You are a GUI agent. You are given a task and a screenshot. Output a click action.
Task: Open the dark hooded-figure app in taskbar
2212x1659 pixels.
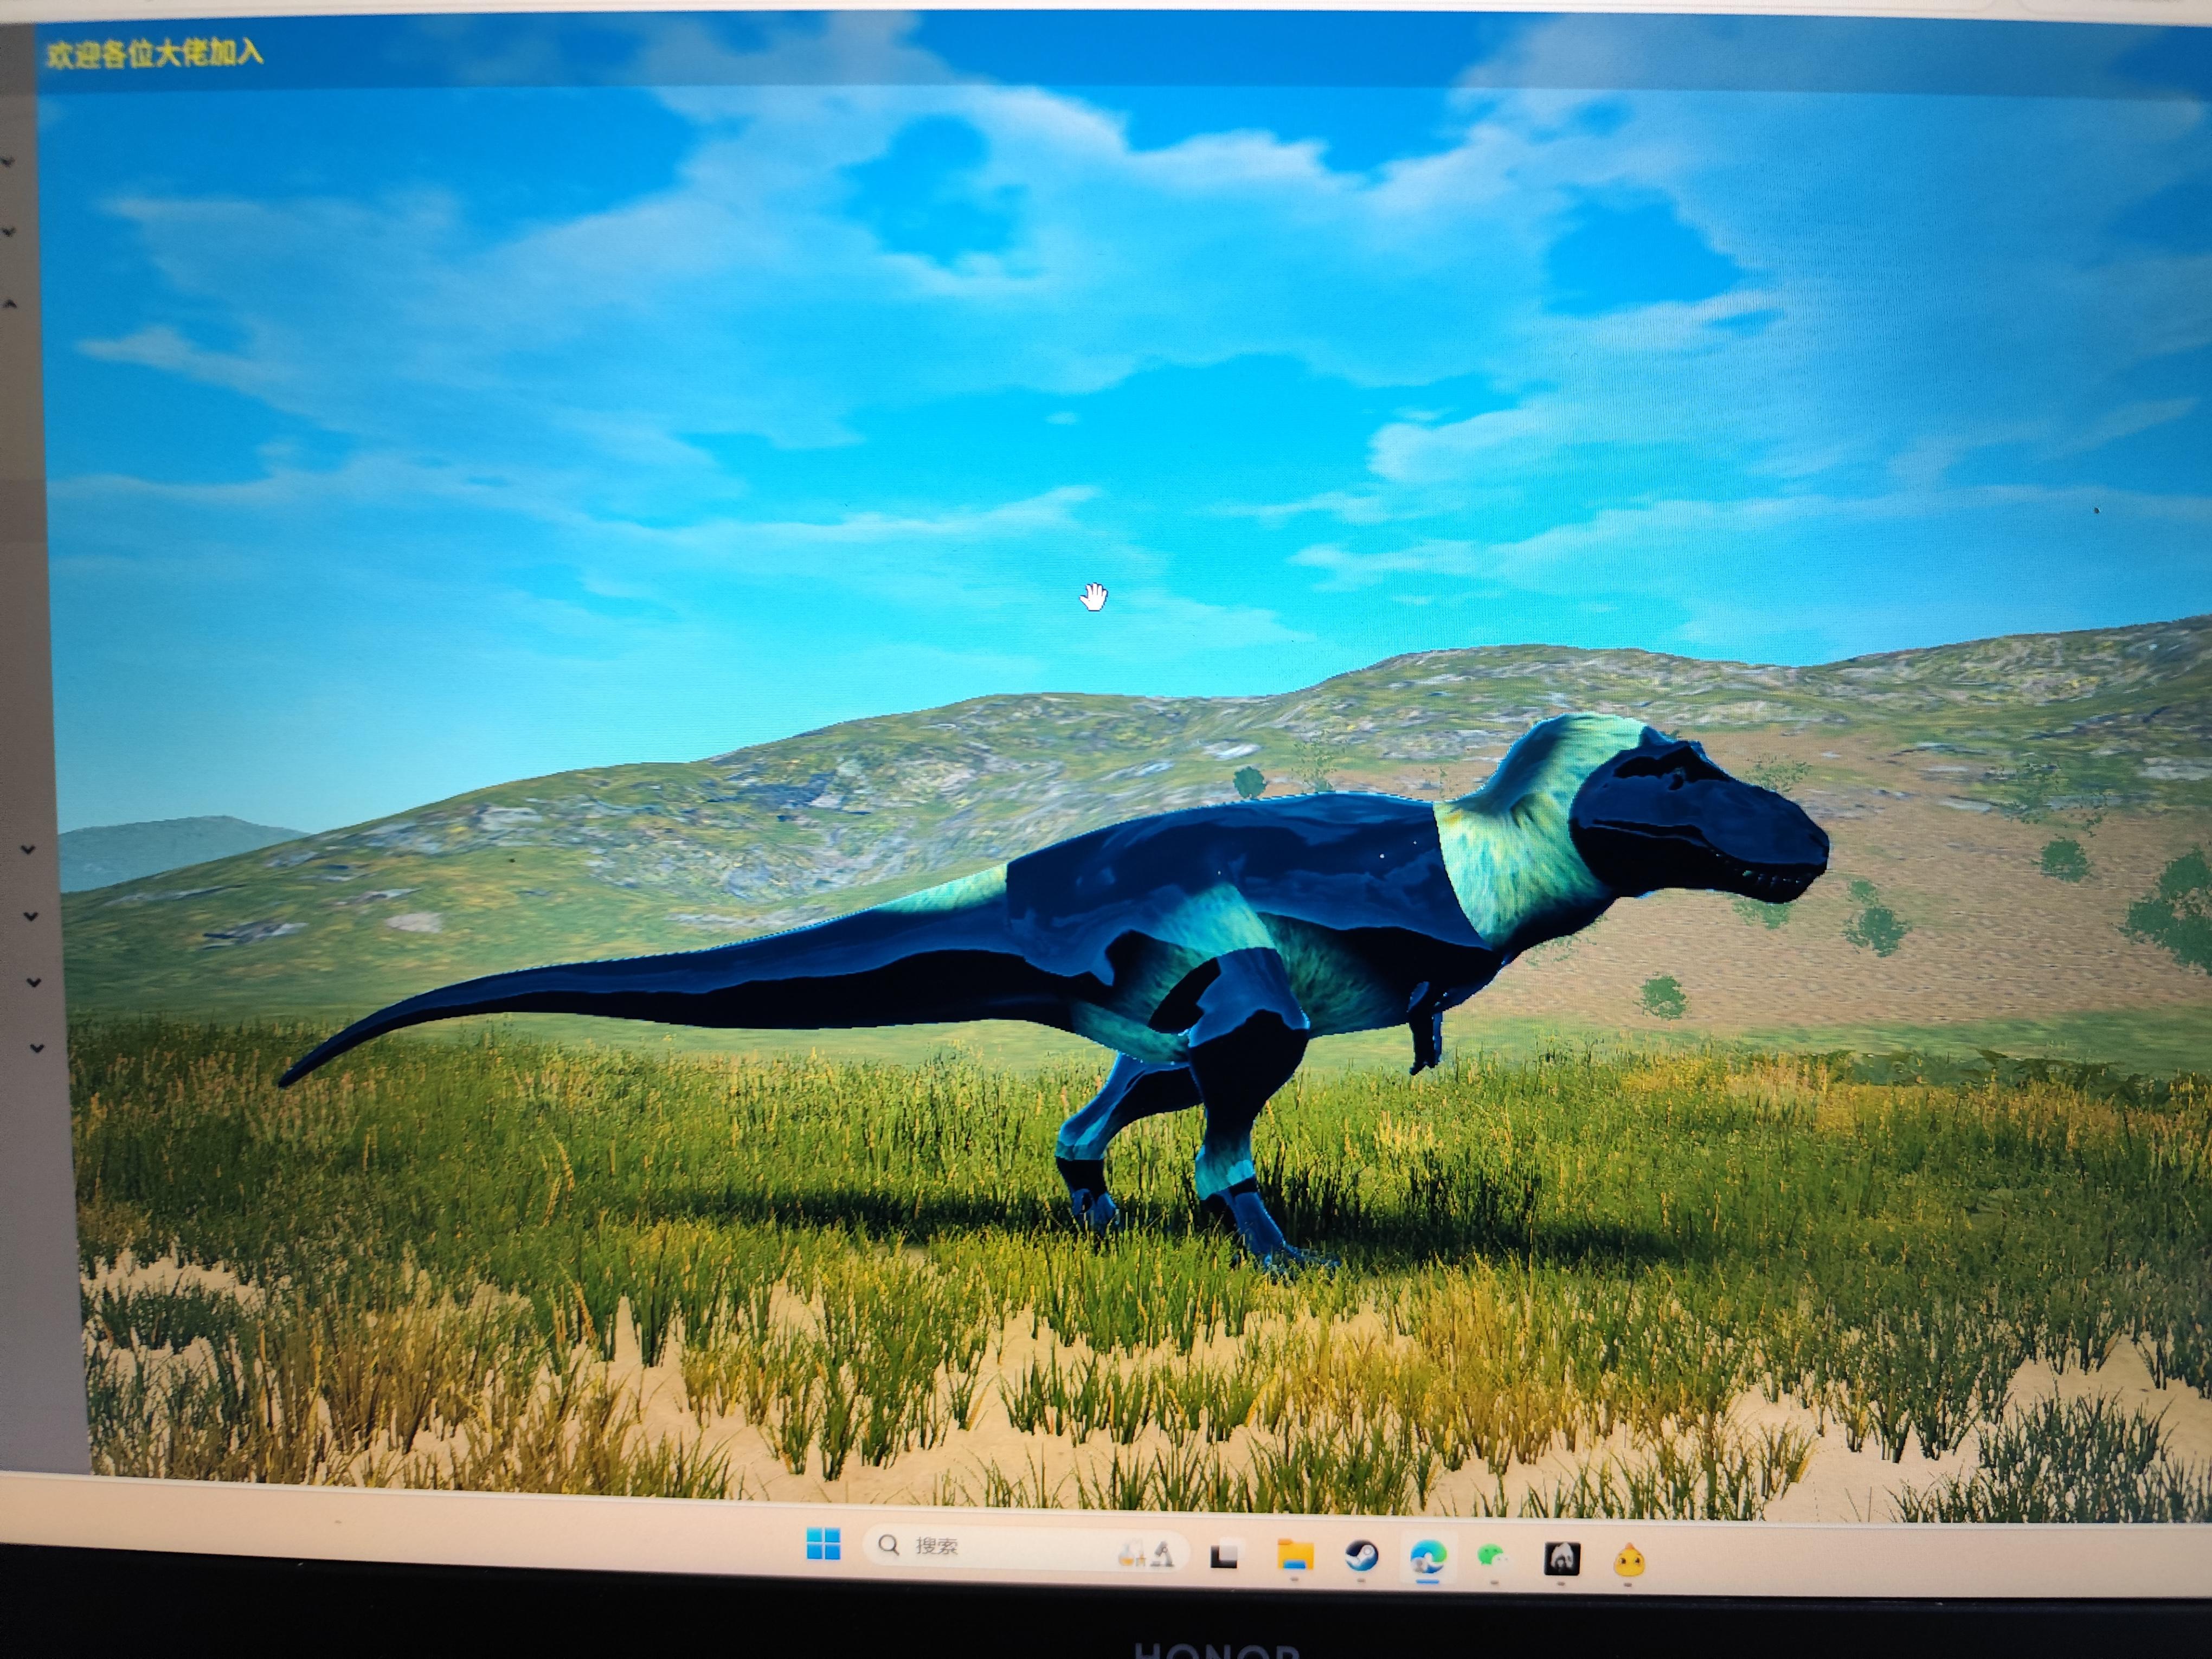tap(1562, 1558)
